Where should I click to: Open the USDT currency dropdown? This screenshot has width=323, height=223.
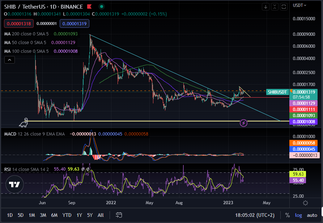[299, 5]
